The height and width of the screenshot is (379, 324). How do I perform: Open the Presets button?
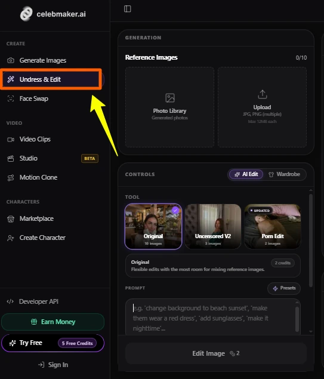[284, 288]
